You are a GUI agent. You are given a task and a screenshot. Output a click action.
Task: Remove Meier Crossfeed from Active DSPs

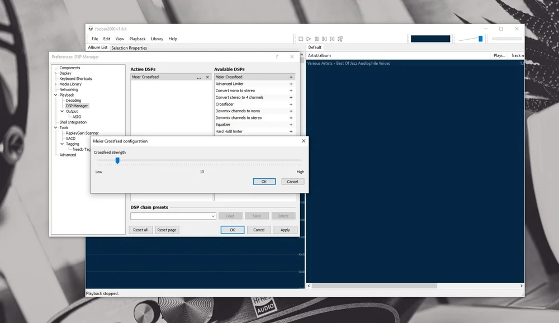[207, 77]
